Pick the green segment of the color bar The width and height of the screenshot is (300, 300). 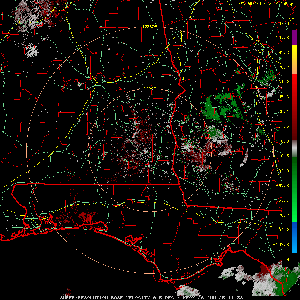coord(294,189)
